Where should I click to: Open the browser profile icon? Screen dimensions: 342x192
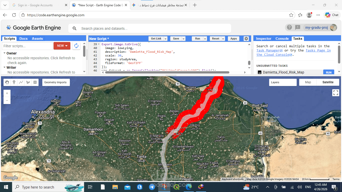click(309, 15)
